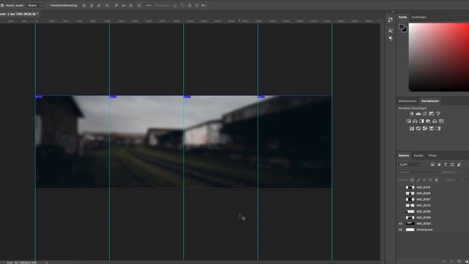Filter layers by smart objects
Screen dimensions: 469x264
click(x=459, y=164)
